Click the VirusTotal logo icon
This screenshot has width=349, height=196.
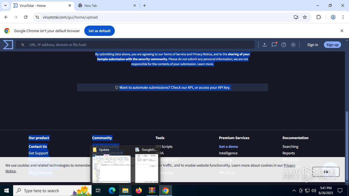pyautogui.click(x=8, y=45)
